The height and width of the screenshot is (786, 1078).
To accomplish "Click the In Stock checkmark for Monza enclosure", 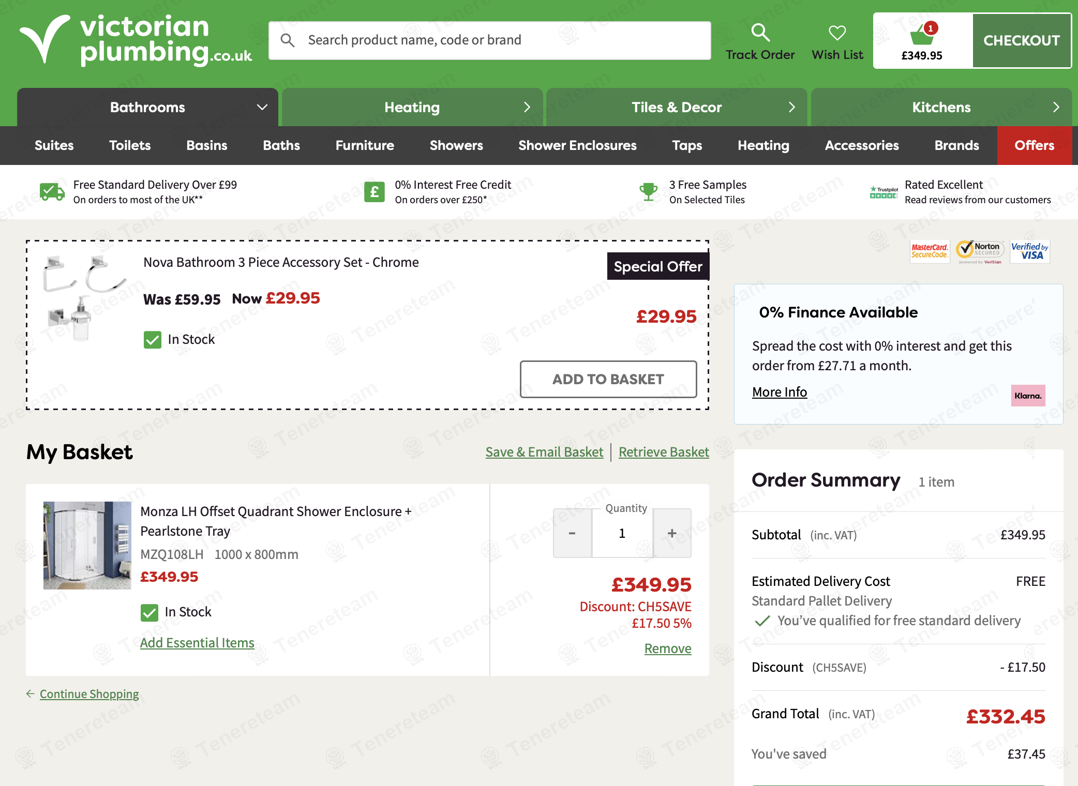I will (x=149, y=612).
